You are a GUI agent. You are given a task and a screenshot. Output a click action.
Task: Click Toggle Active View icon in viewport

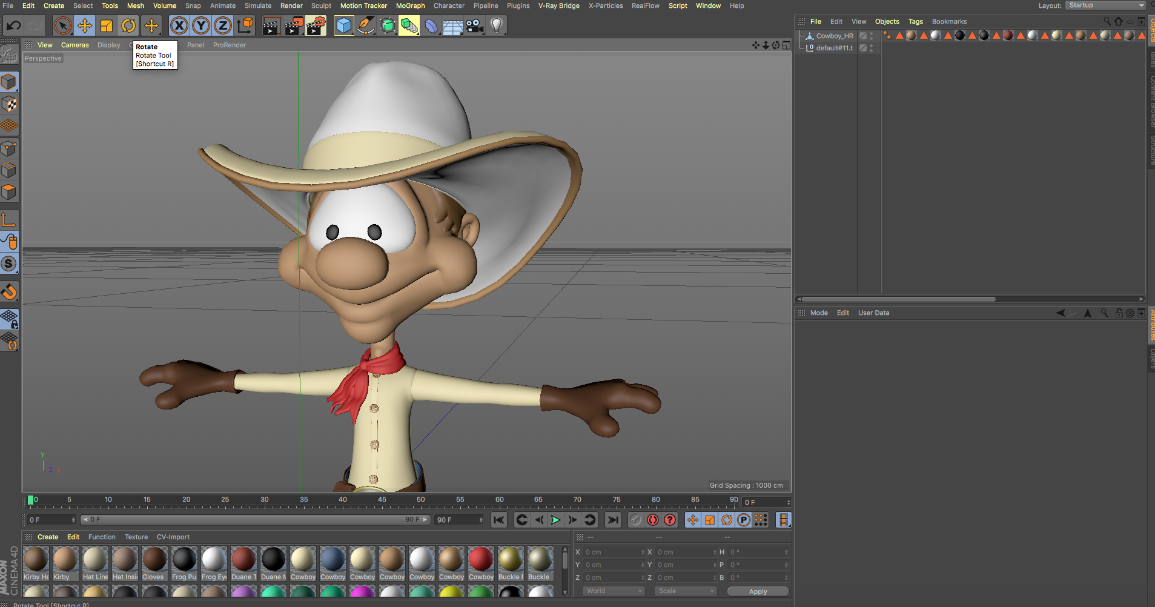(786, 45)
